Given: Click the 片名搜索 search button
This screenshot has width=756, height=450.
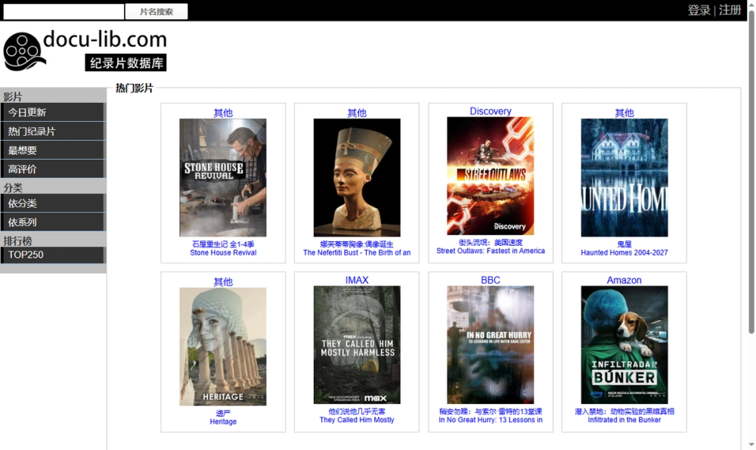Looking at the screenshot, I should coord(156,11).
